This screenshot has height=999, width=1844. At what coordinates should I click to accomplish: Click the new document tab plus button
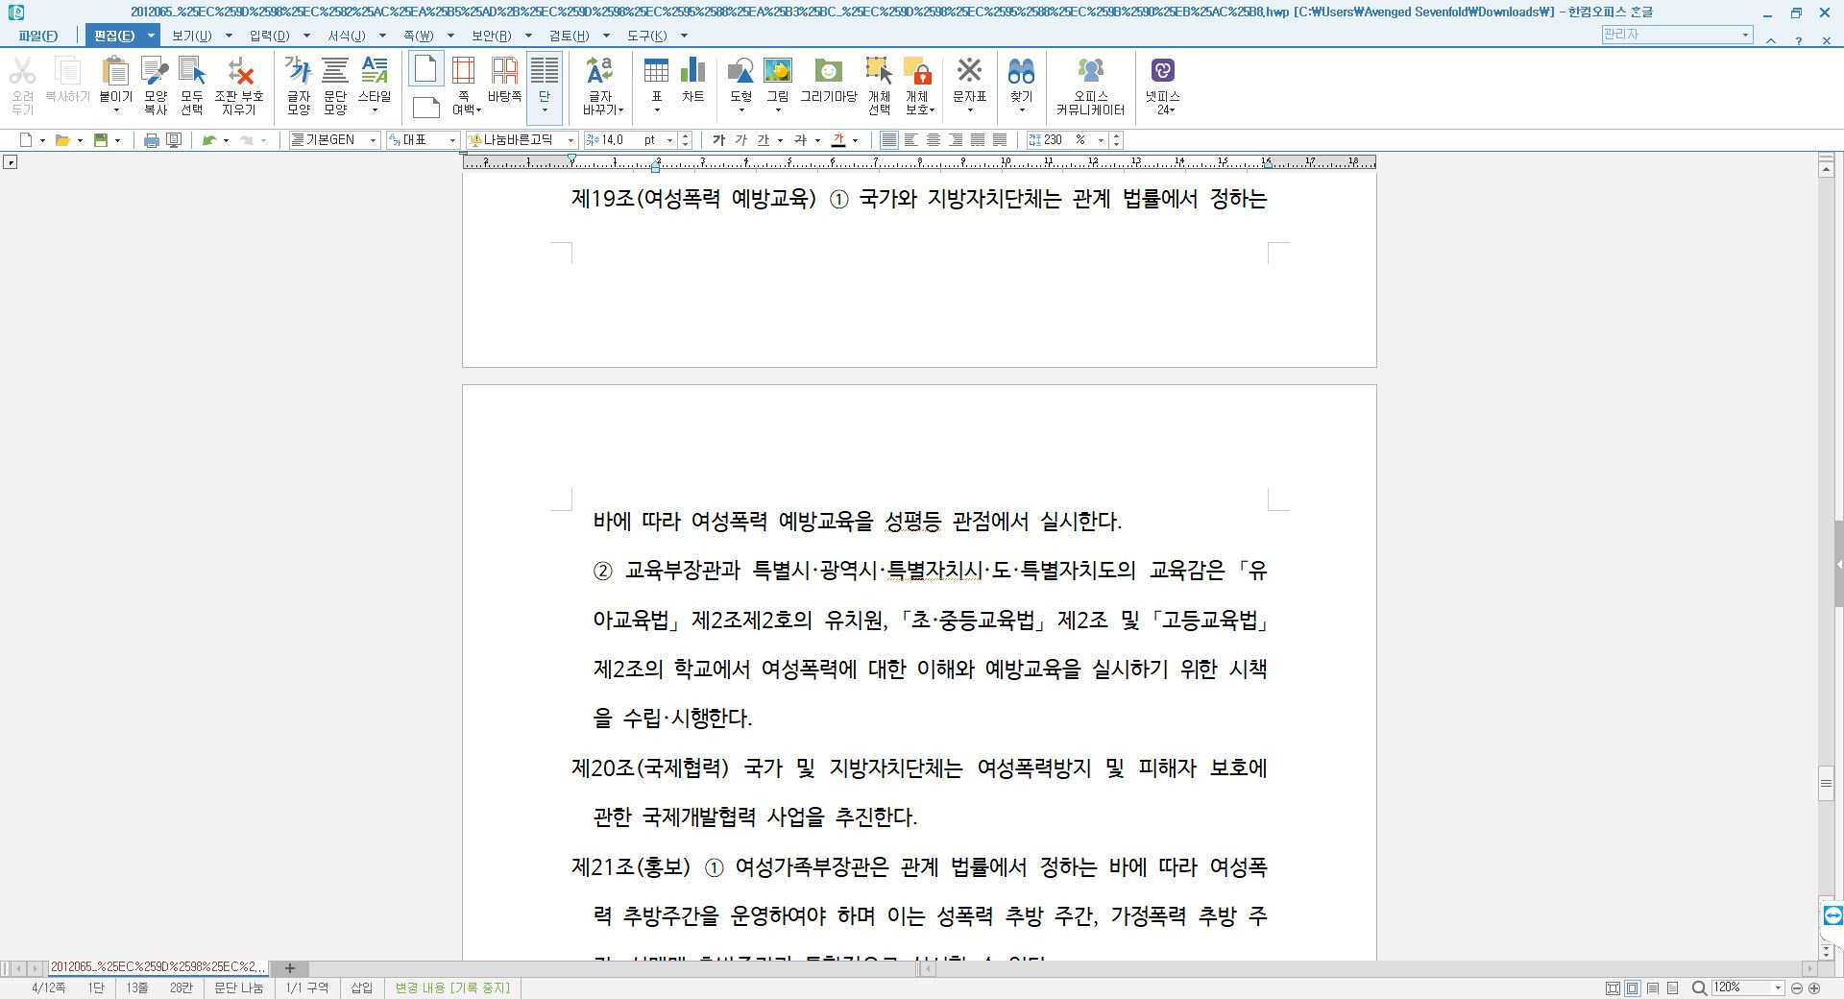[290, 968]
